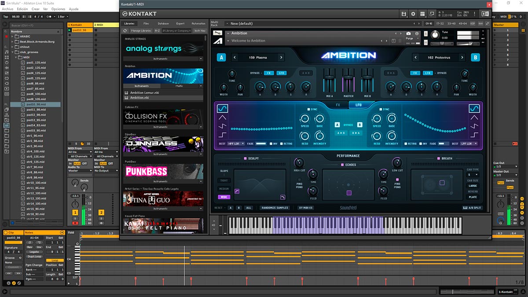Click the save snapshot icon next to Welcome to Ambition
This screenshot has width=528, height=297.
pos(393,41)
